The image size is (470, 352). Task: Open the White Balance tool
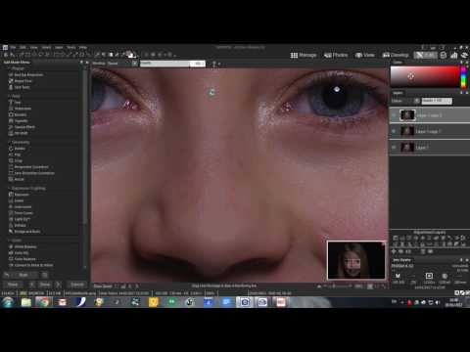point(23,246)
